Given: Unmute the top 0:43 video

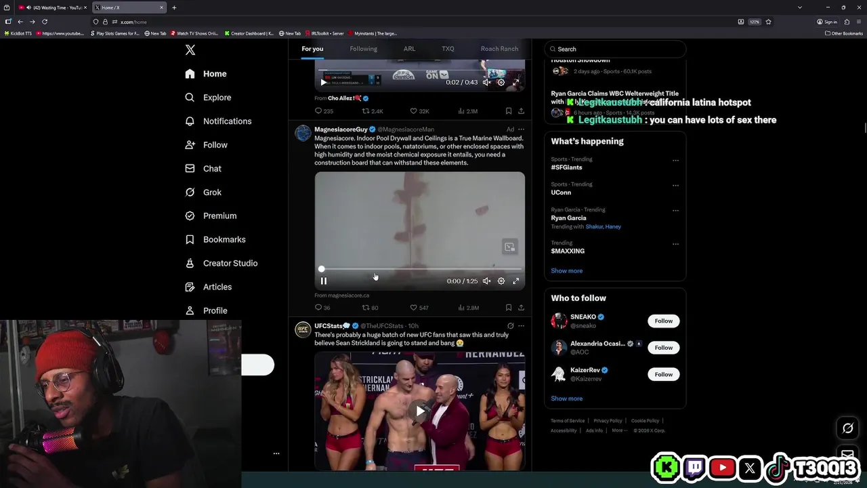Looking at the screenshot, I should [x=486, y=83].
